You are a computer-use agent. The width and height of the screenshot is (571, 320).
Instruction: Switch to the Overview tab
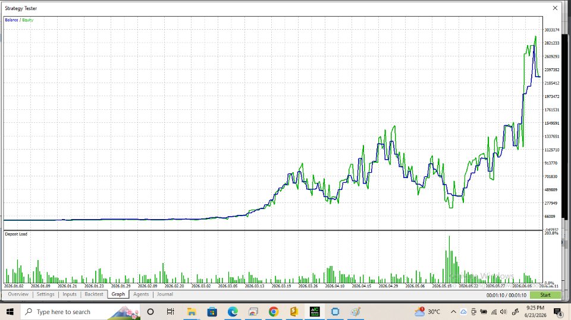coord(18,294)
